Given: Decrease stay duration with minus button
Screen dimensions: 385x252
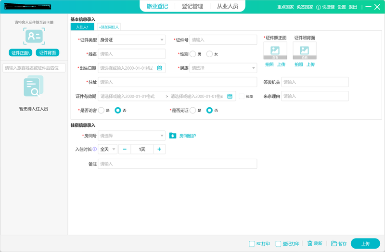Looking at the screenshot, I should click(125, 149).
